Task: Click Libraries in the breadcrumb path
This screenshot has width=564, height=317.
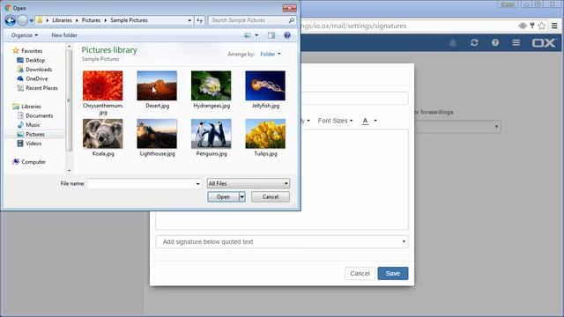Action: (x=62, y=20)
